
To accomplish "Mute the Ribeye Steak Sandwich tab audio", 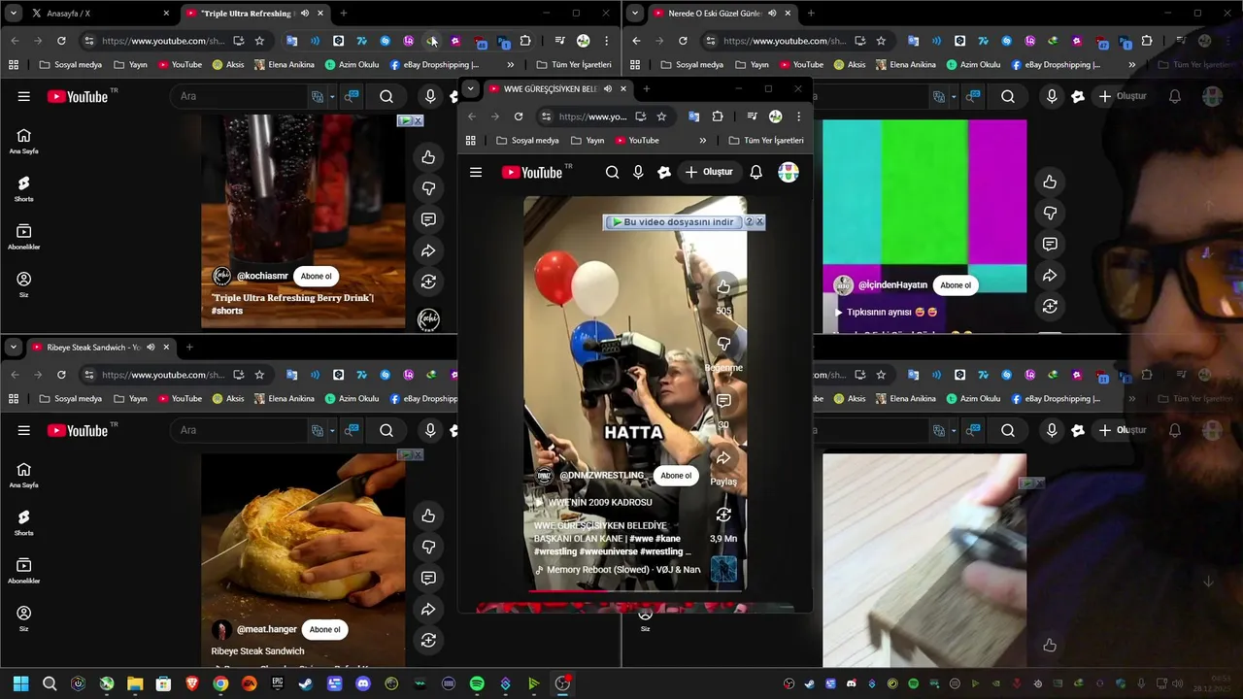I will pyautogui.click(x=151, y=348).
